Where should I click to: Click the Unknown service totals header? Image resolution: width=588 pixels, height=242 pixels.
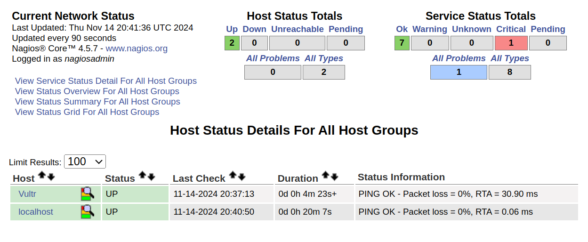(472, 29)
